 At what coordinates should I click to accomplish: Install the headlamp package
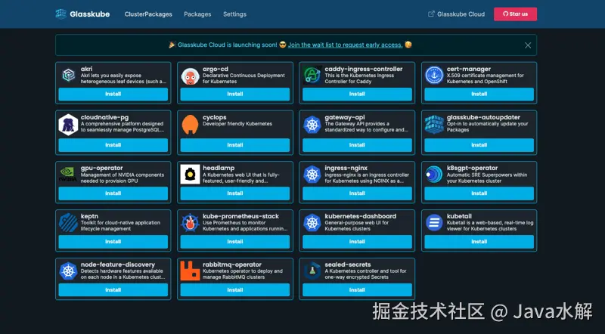pos(235,193)
